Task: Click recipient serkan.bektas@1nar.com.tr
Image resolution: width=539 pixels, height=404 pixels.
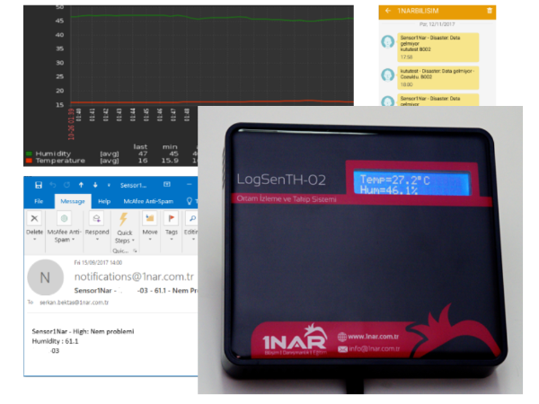Action: (x=74, y=303)
